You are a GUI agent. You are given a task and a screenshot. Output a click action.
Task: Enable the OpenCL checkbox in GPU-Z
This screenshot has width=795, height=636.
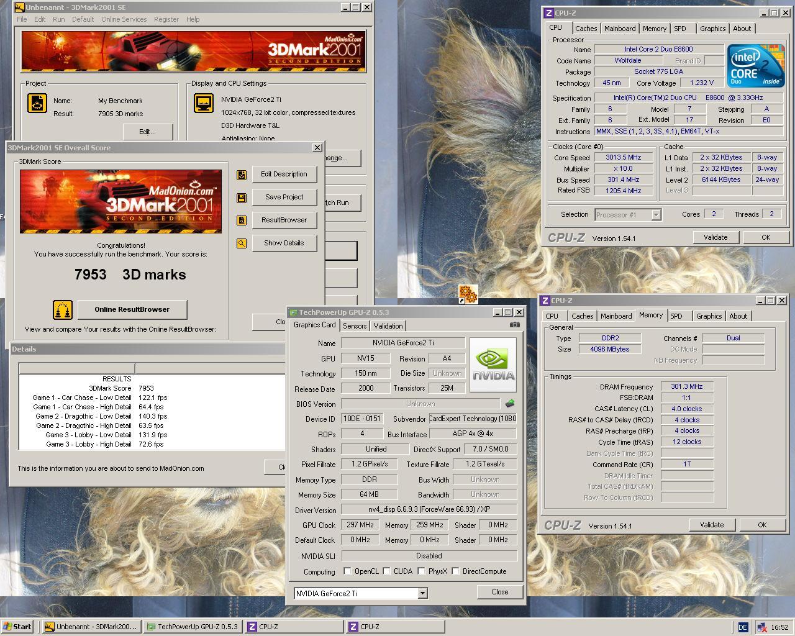point(347,571)
